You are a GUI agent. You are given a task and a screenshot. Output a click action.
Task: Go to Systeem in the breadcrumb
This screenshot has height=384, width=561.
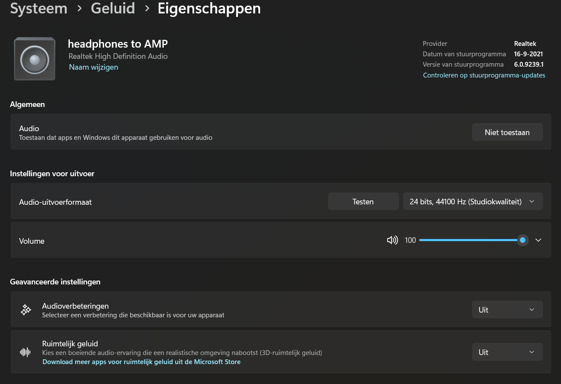click(x=39, y=9)
